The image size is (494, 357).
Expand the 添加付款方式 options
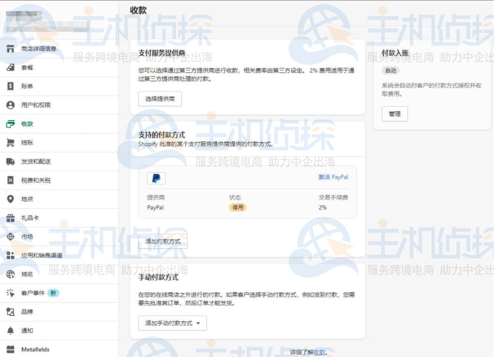(x=163, y=241)
